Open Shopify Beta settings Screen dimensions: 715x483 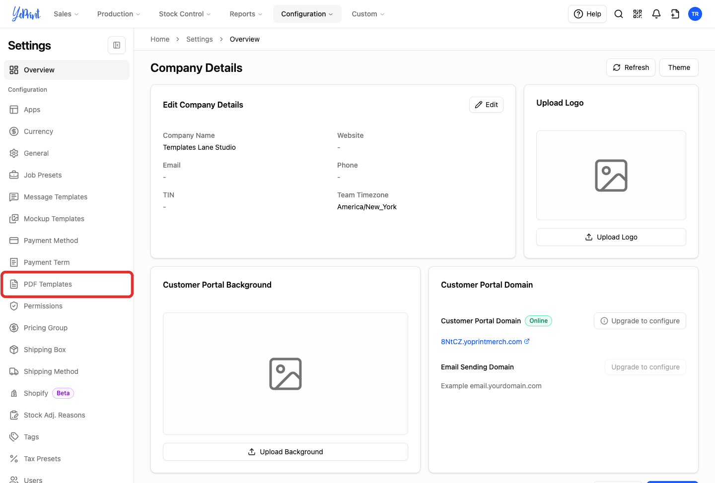coord(67,393)
